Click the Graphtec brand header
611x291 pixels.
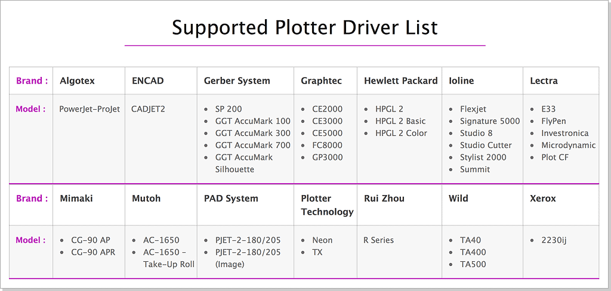pyautogui.click(x=321, y=81)
